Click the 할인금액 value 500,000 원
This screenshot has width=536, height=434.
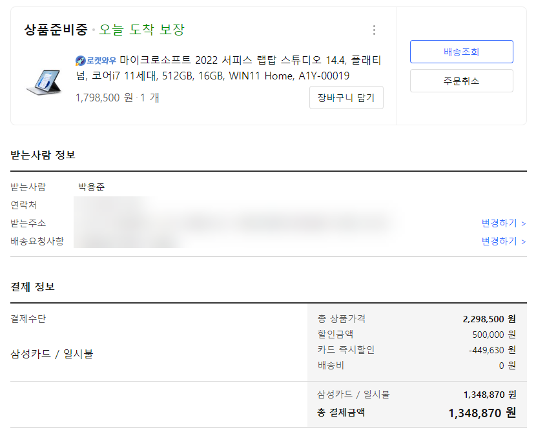click(494, 334)
